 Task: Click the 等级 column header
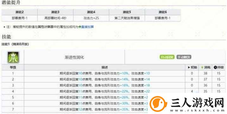tap(13, 67)
